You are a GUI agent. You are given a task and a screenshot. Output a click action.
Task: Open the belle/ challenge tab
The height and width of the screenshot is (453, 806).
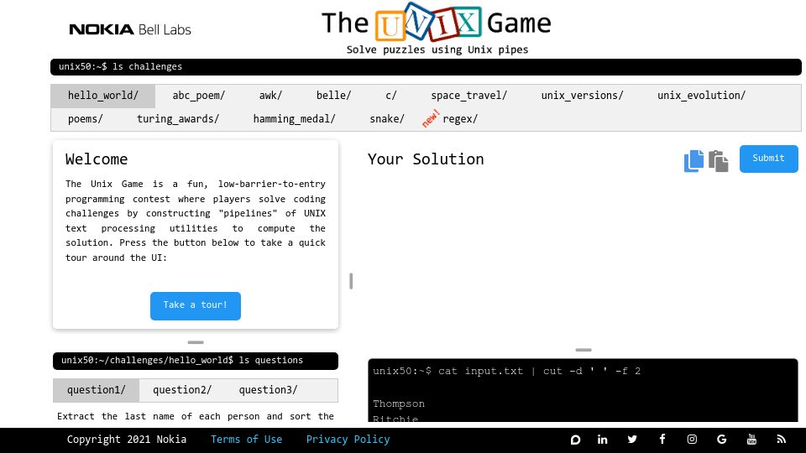333,96
